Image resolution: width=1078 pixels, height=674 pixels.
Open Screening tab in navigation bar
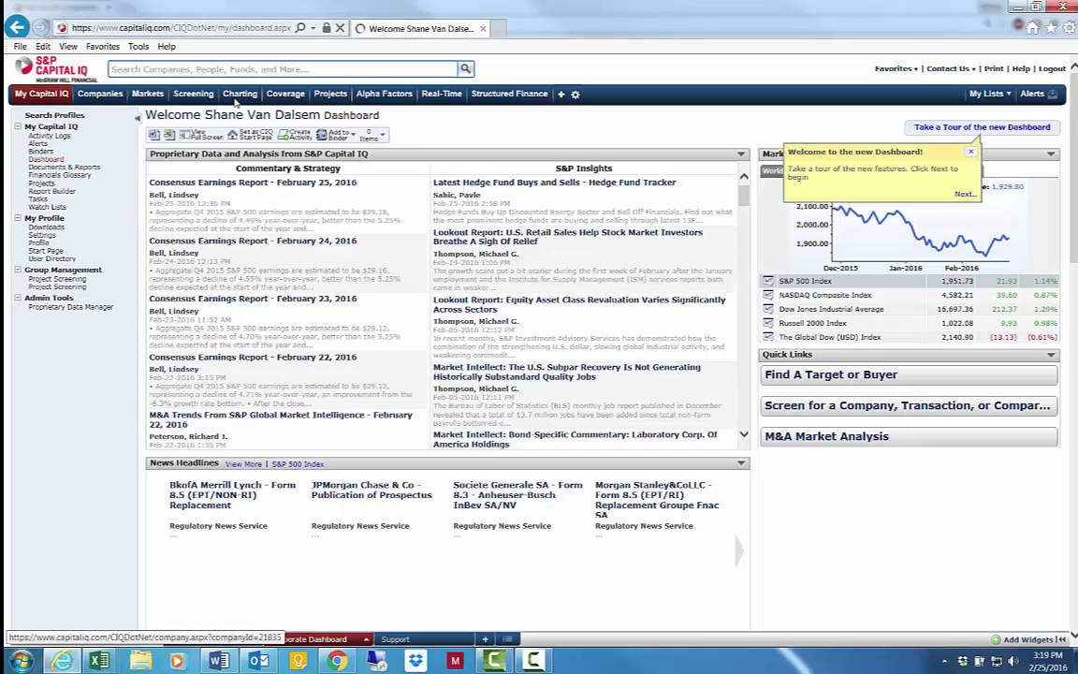[193, 94]
